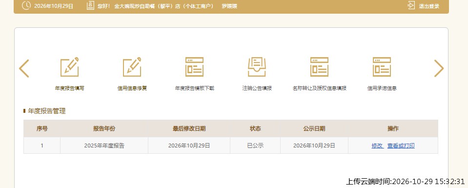Image resolution: width=468 pixels, height=188 pixels.
Task: Select the 名称转让及授权信息填报 label
Action: coord(319,88)
